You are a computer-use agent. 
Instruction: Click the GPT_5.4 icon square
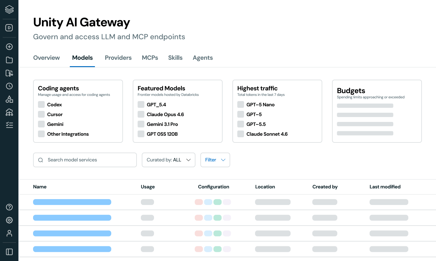pos(141,104)
